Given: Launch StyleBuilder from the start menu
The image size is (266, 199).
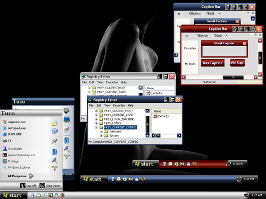Looking at the screenshot, I should coord(12,149).
